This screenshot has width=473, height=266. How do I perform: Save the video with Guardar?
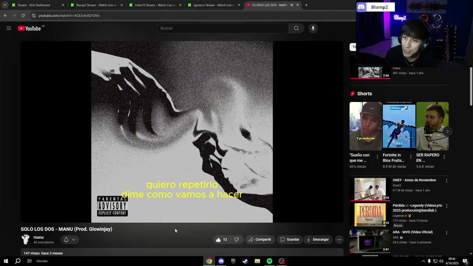tap(290, 239)
